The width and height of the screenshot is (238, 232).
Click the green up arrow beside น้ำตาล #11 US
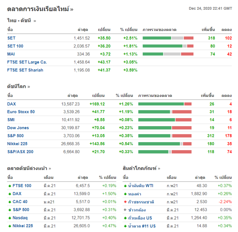[x=125, y=226]
